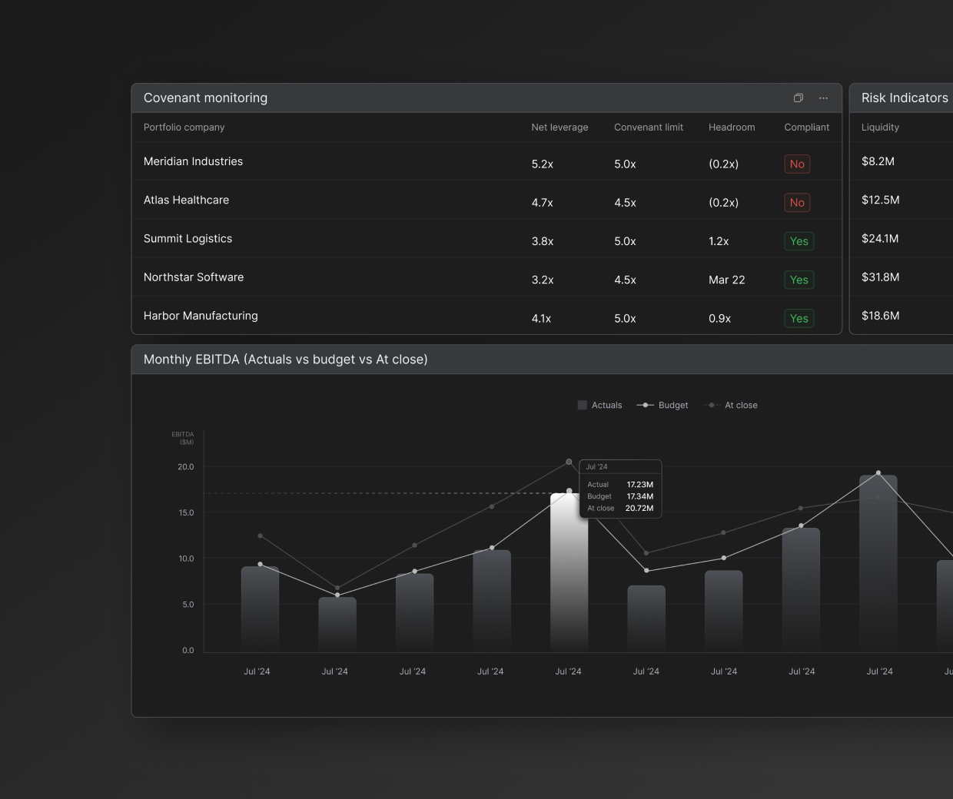The height and width of the screenshot is (799, 953).
Task: Click the 4.1x net leverage value
Action: click(x=541, y=318)
